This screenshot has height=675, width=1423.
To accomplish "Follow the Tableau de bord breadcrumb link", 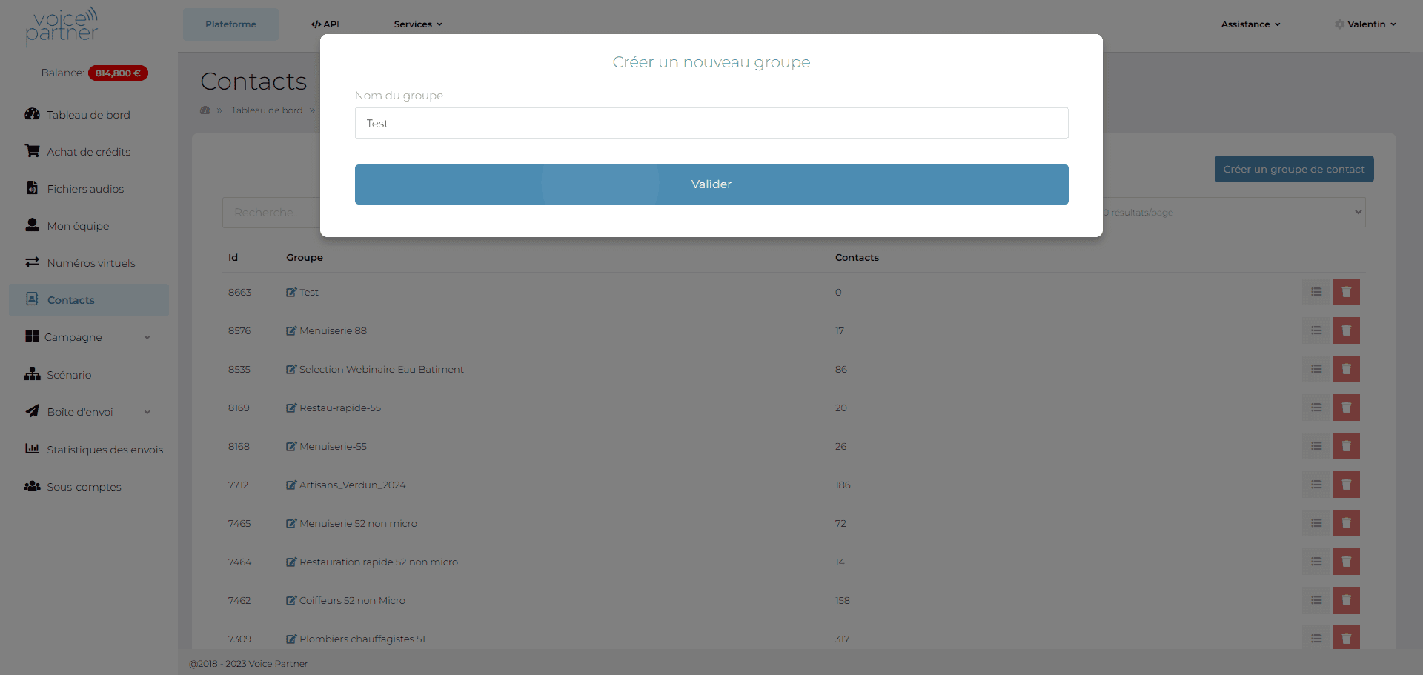I will 267,110.
